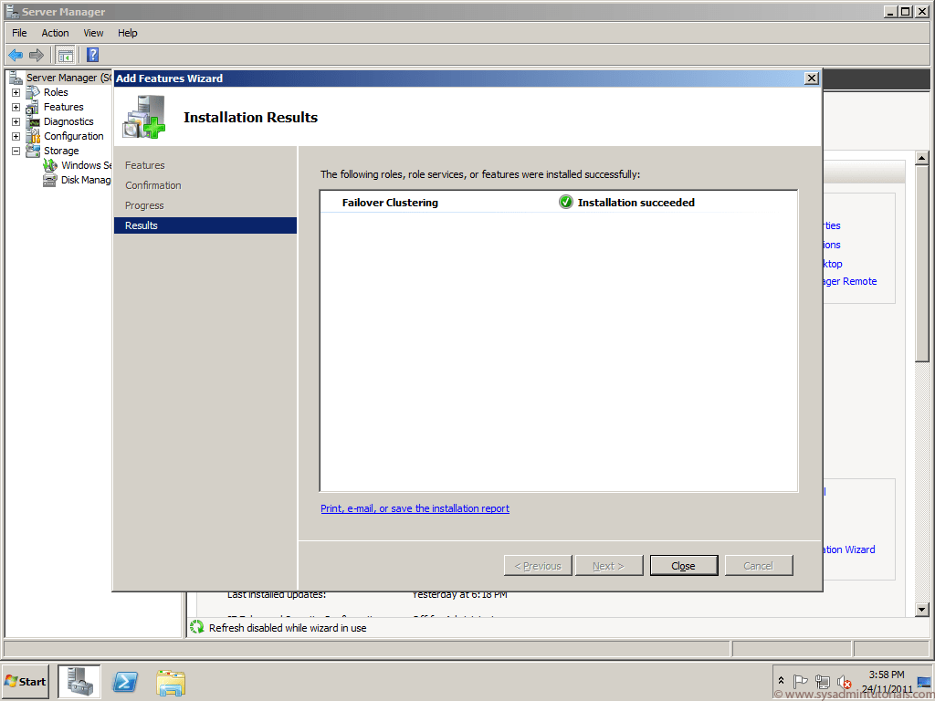Expand the Roles tree node
This screenshot has width=935, height=701.
pyautogui.click(x=14, y=92)
